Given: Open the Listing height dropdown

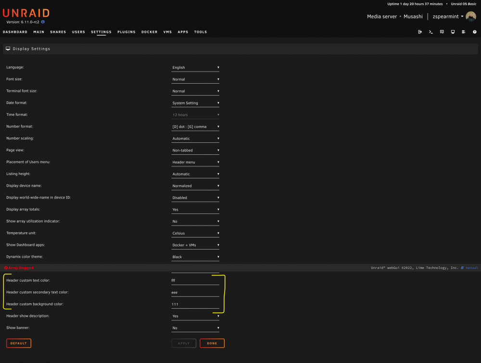Looking at the screenshot, I should (195, 174).
